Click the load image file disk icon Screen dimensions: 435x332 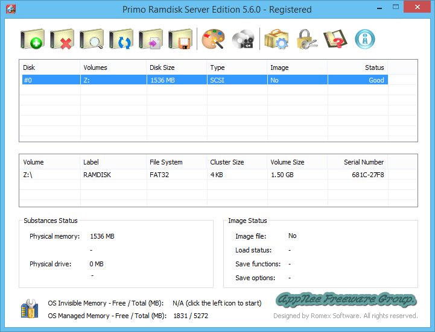[x=151, y=39]
